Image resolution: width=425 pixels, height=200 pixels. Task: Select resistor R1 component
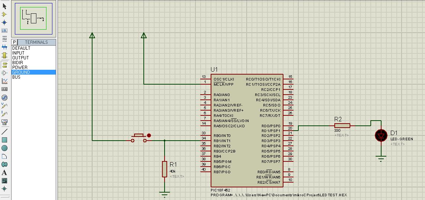click(x=164, y=169)
